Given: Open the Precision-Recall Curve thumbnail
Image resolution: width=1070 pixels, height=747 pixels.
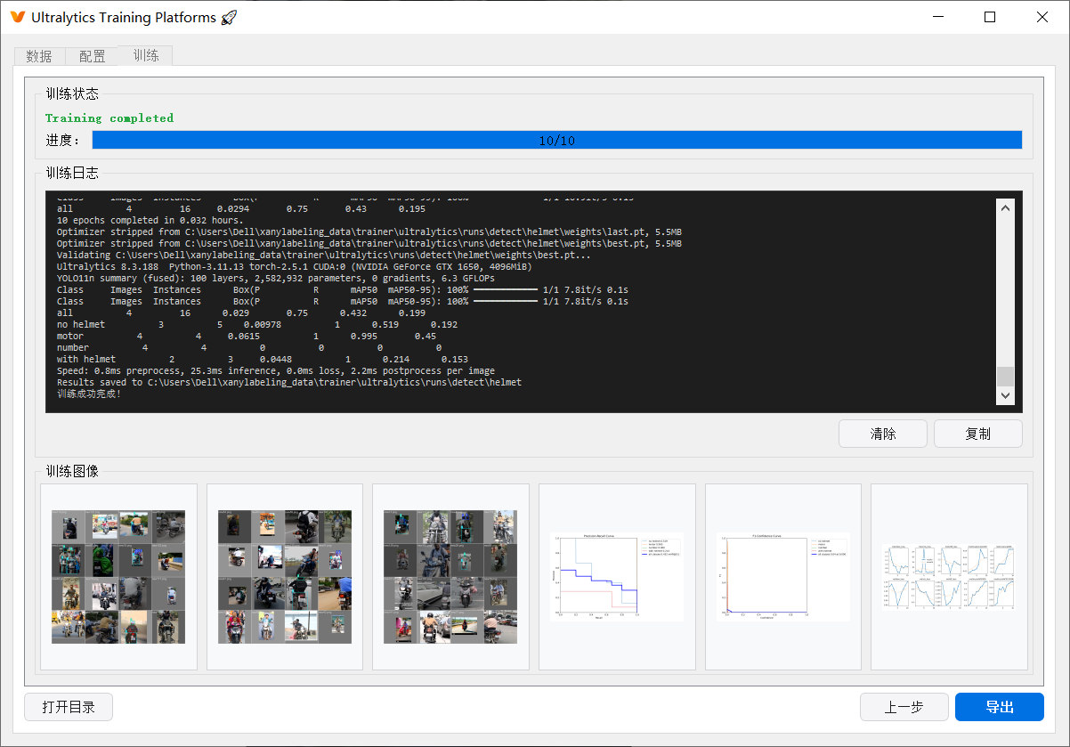Looking at the screenshot, I should pyautogui.click(x=617, y=577).
